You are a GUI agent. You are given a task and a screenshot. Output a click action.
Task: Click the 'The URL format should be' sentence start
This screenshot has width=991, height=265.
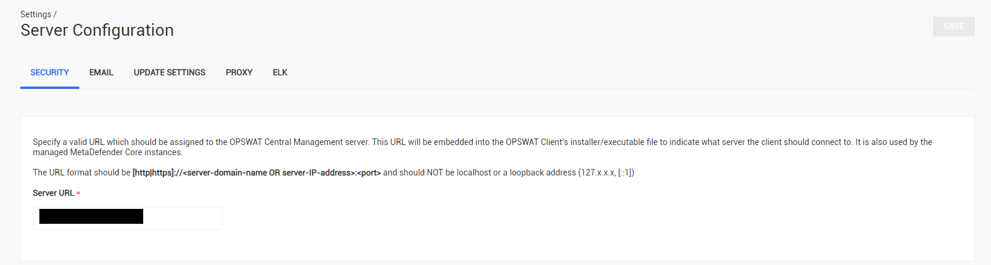[x=82, y=172]
